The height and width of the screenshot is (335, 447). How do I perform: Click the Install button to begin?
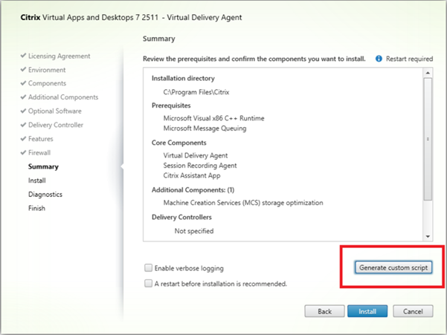coord(367,311)
